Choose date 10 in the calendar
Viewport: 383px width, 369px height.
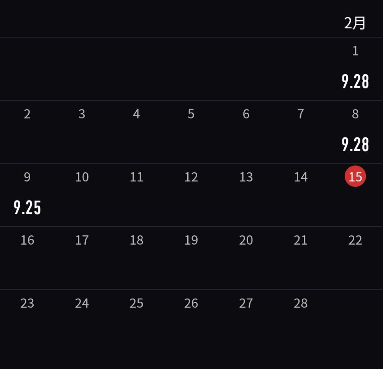tap(82, 177)
